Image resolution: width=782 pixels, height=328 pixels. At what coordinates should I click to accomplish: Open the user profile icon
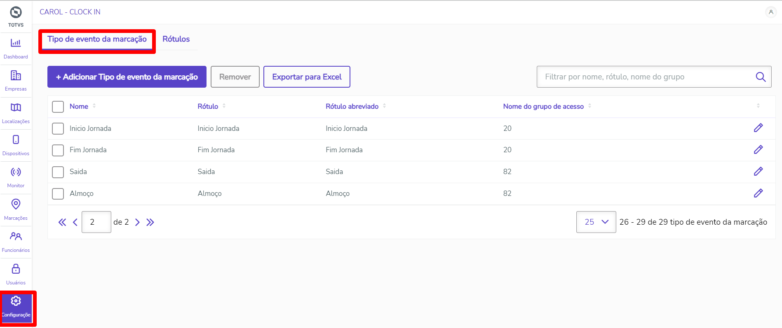pyautogui.click(x=770, y=12)
